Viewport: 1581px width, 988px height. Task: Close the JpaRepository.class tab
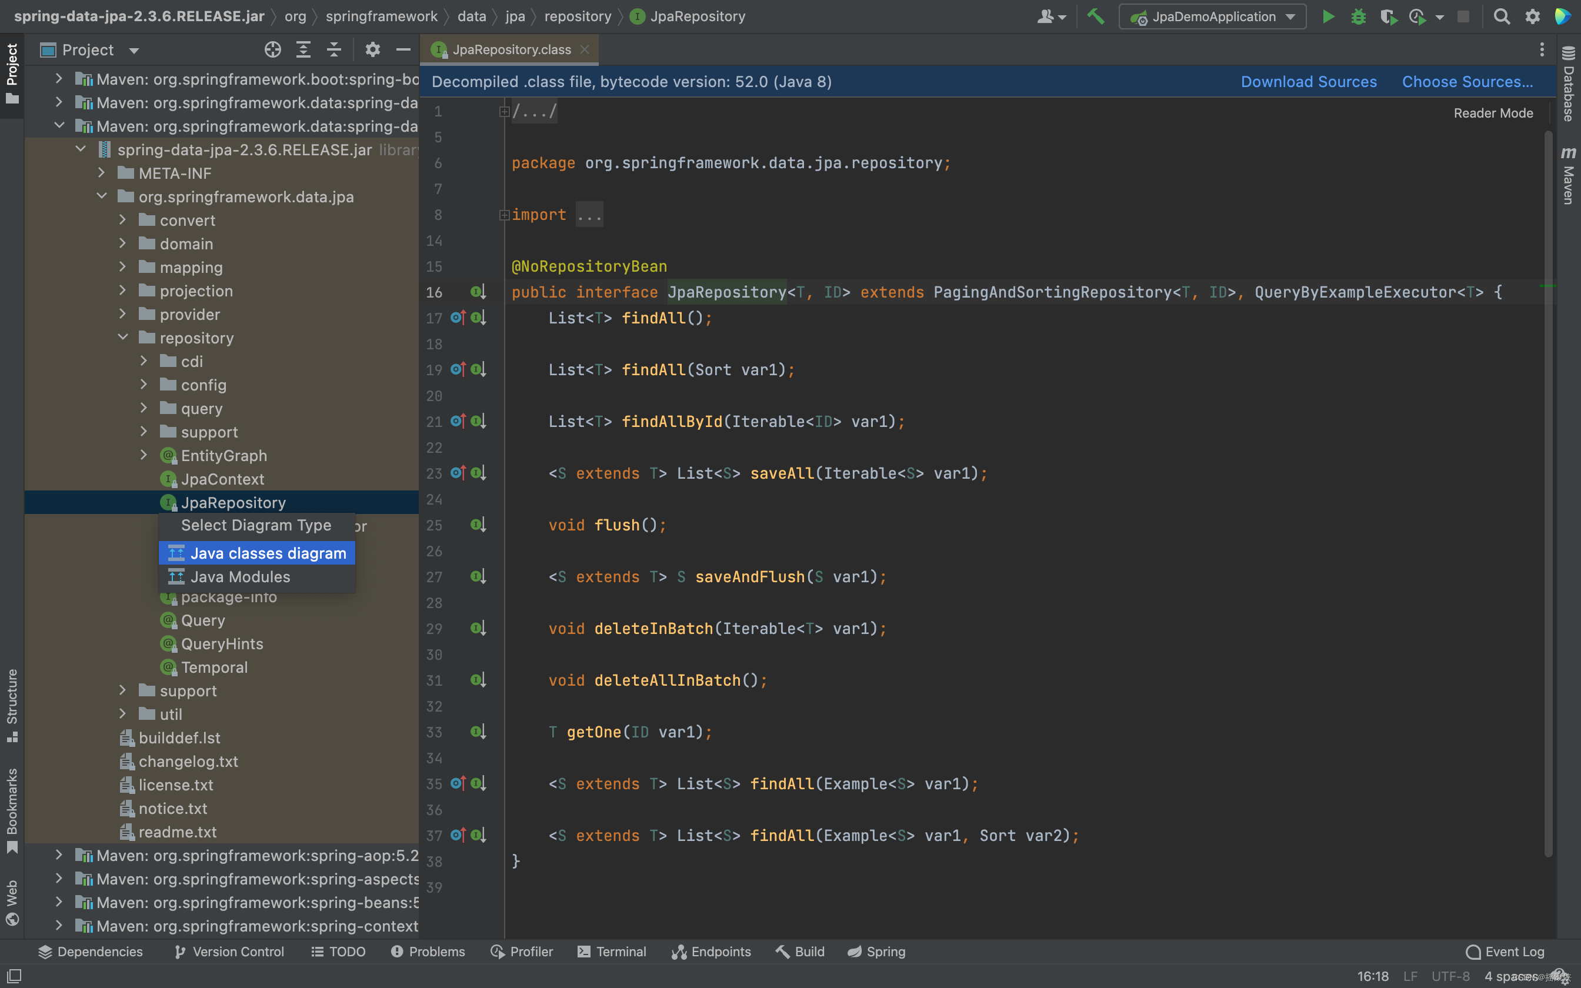click(x=585, y=49)
